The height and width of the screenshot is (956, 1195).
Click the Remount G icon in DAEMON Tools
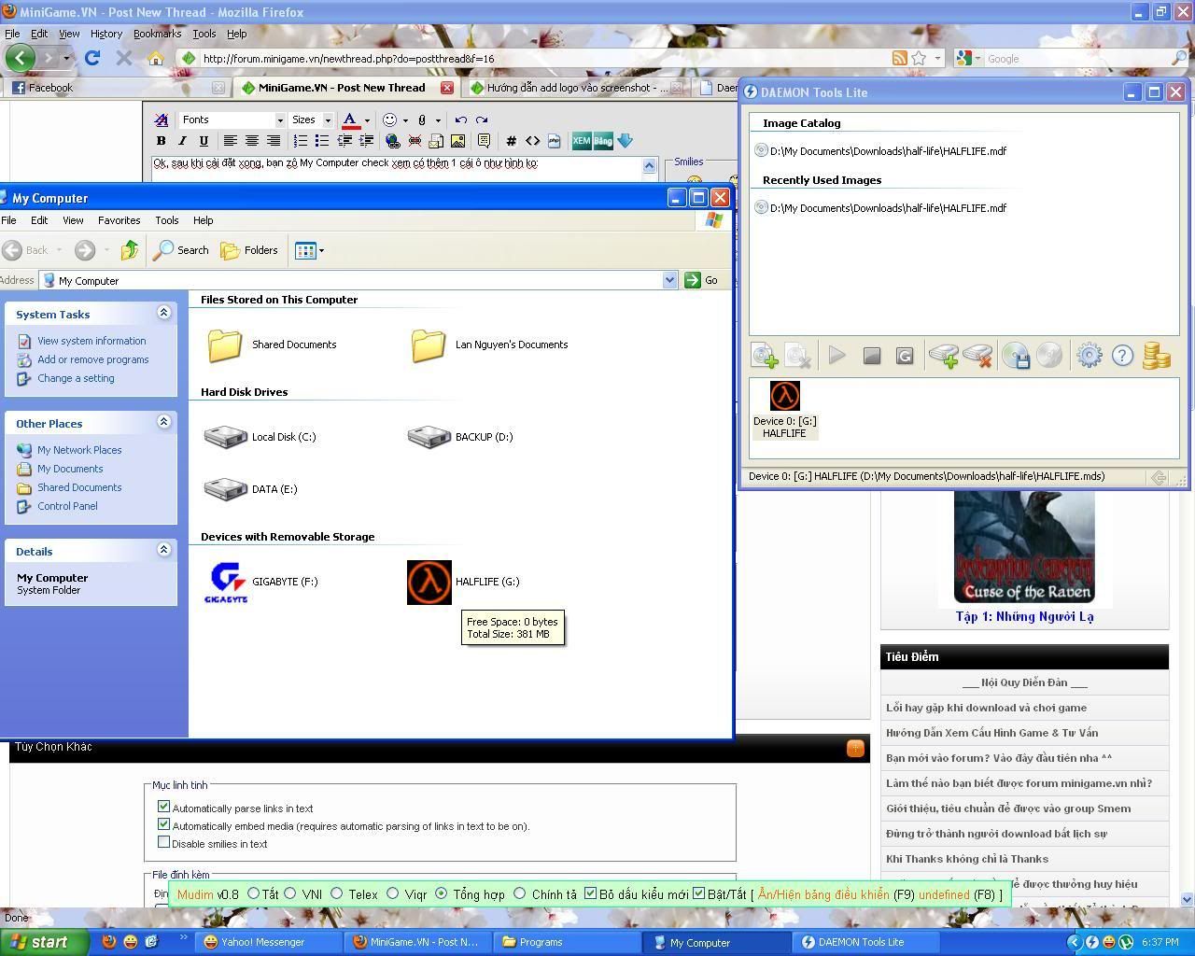click(905, 356)
